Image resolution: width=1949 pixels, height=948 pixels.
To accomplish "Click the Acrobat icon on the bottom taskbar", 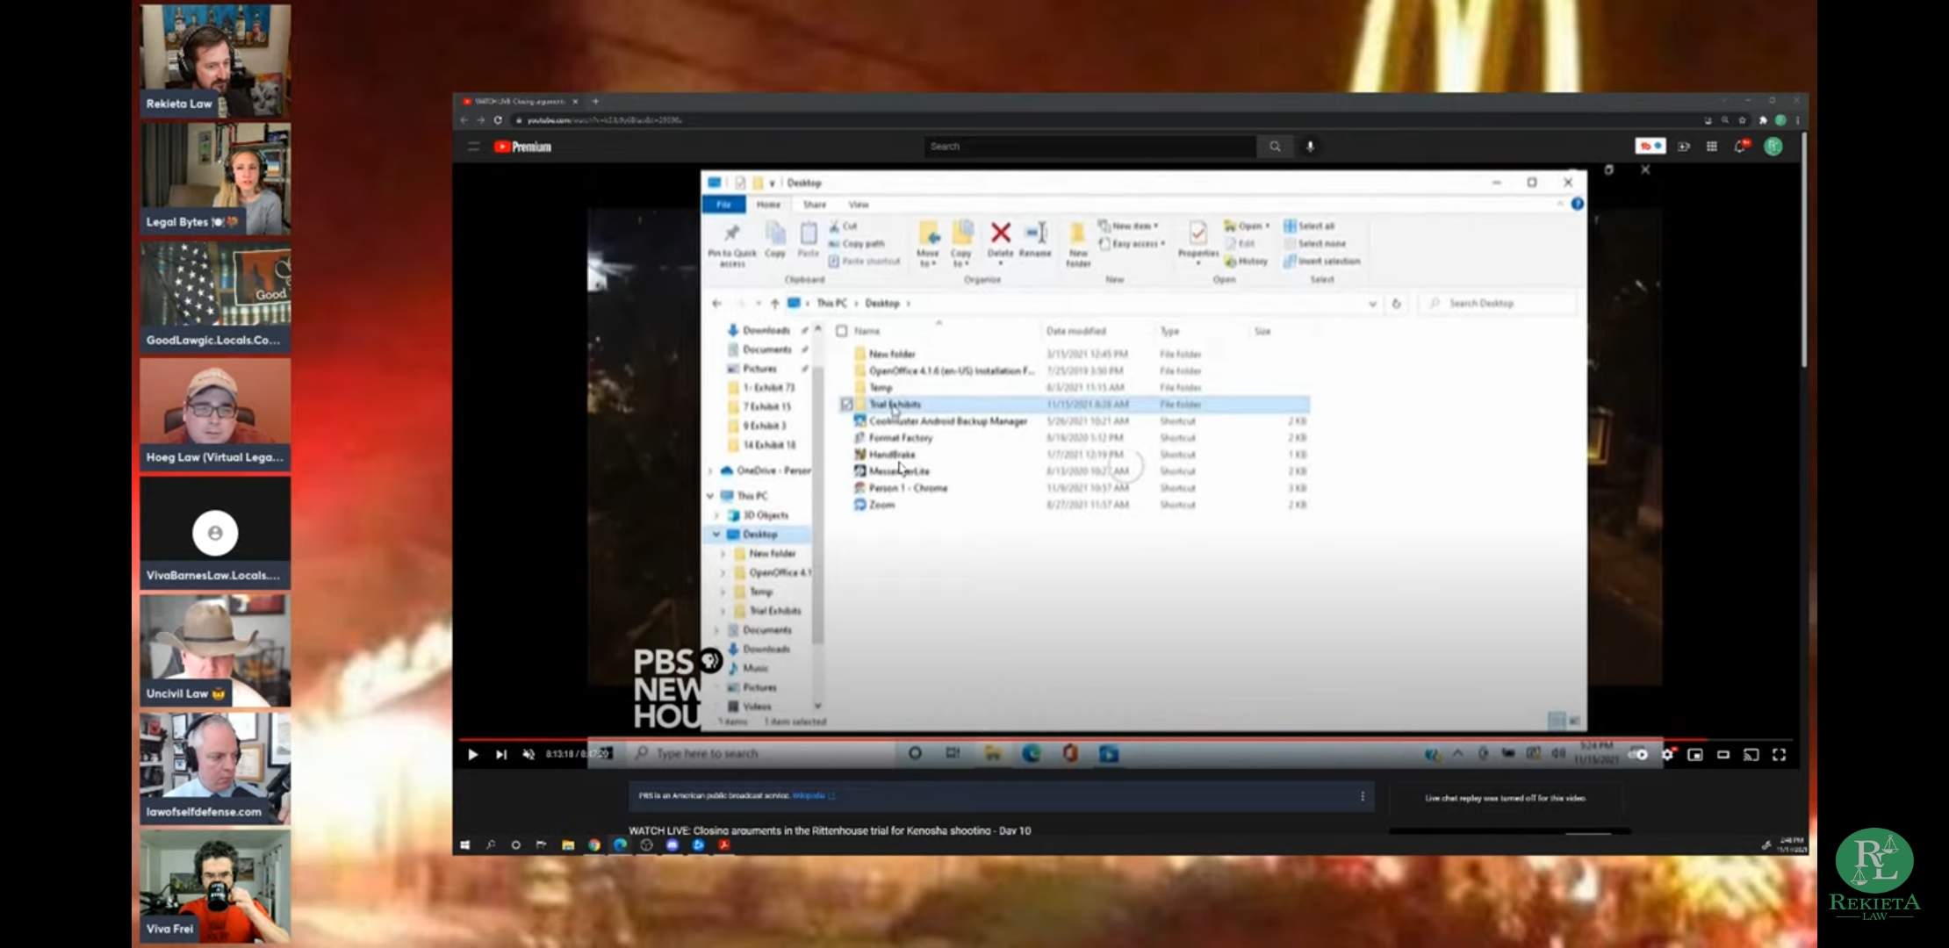I will 724,844.
